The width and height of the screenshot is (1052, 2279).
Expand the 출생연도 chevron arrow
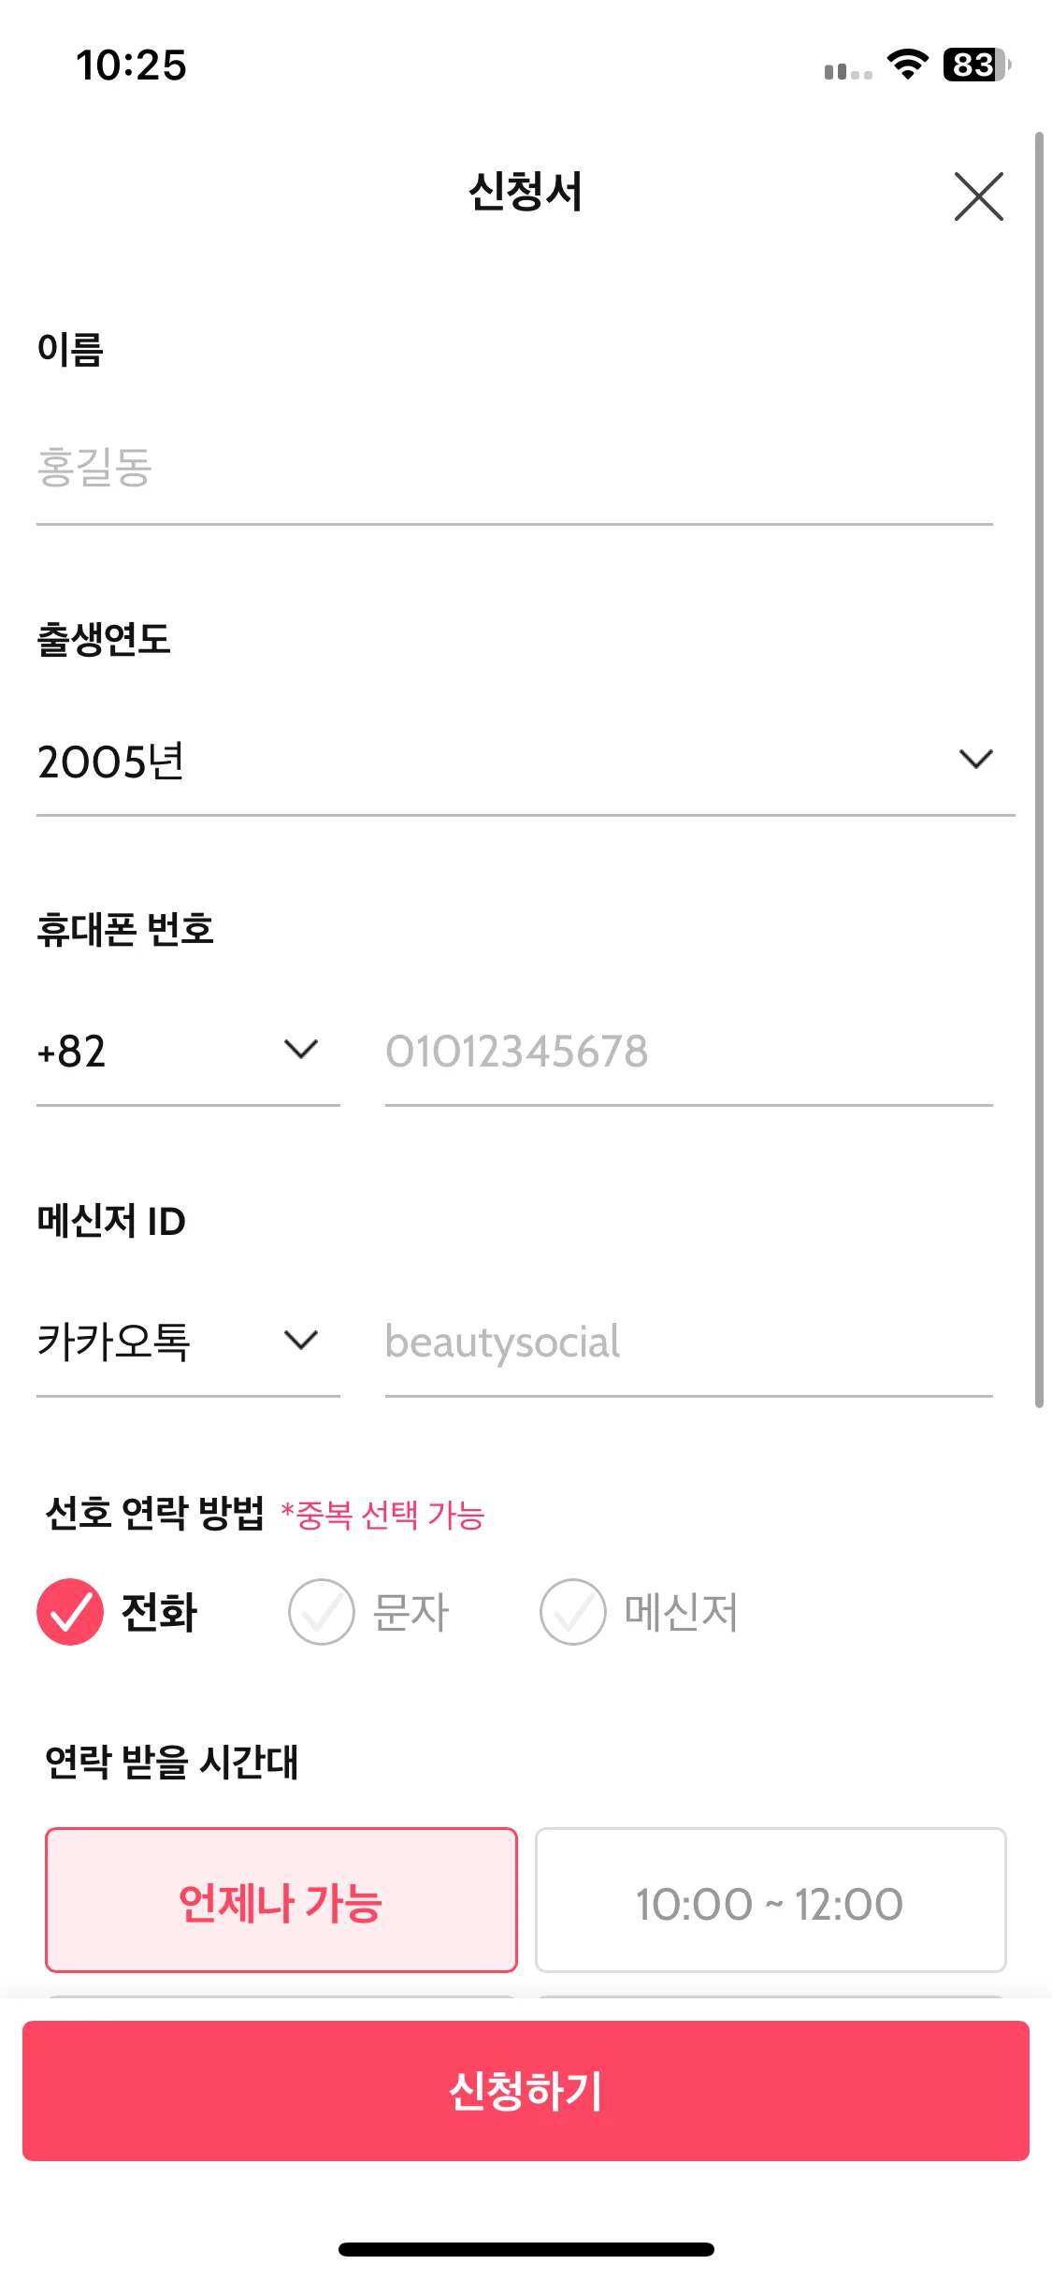tap(975, 759)
